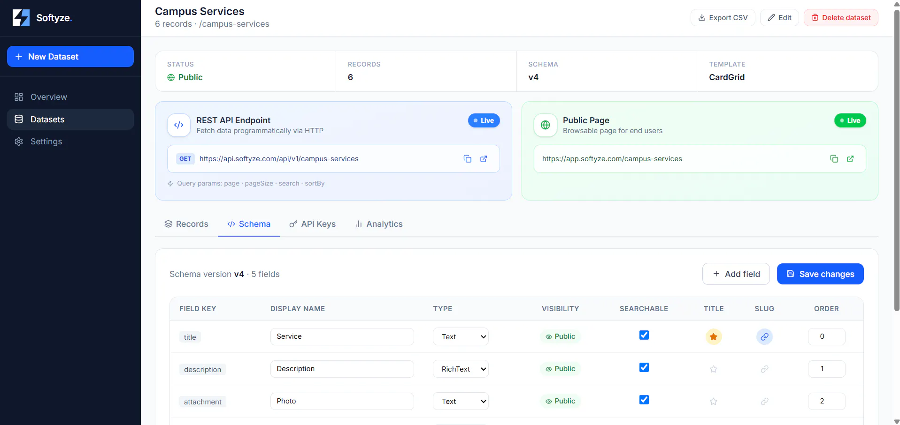
Task: Switch to the Records tab
Action: click(186, 224)
